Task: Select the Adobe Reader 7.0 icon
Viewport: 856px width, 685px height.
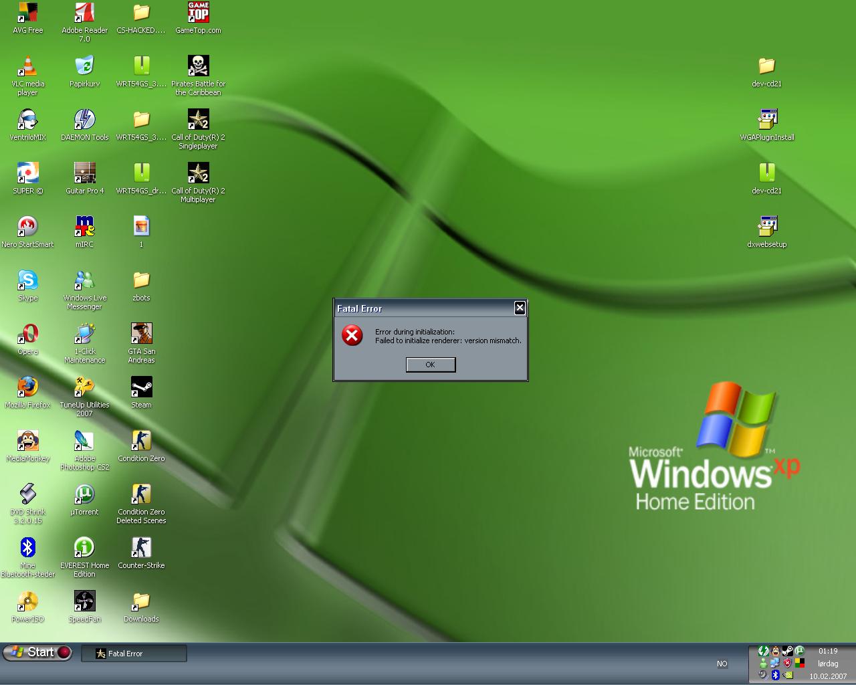Action: (84, 22)
